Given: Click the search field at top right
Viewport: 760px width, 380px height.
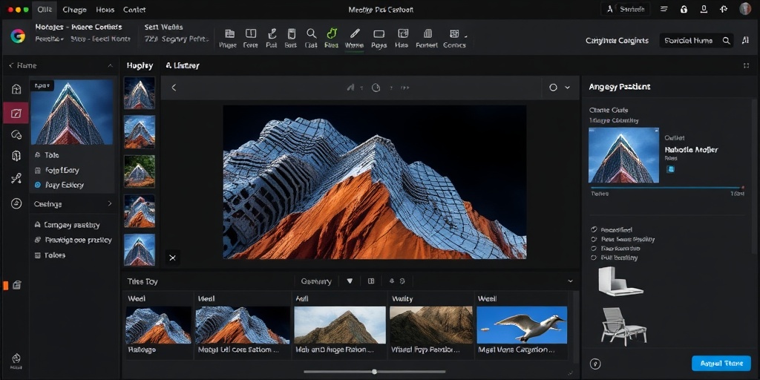Looking at the screenshot, I should 696,41.
